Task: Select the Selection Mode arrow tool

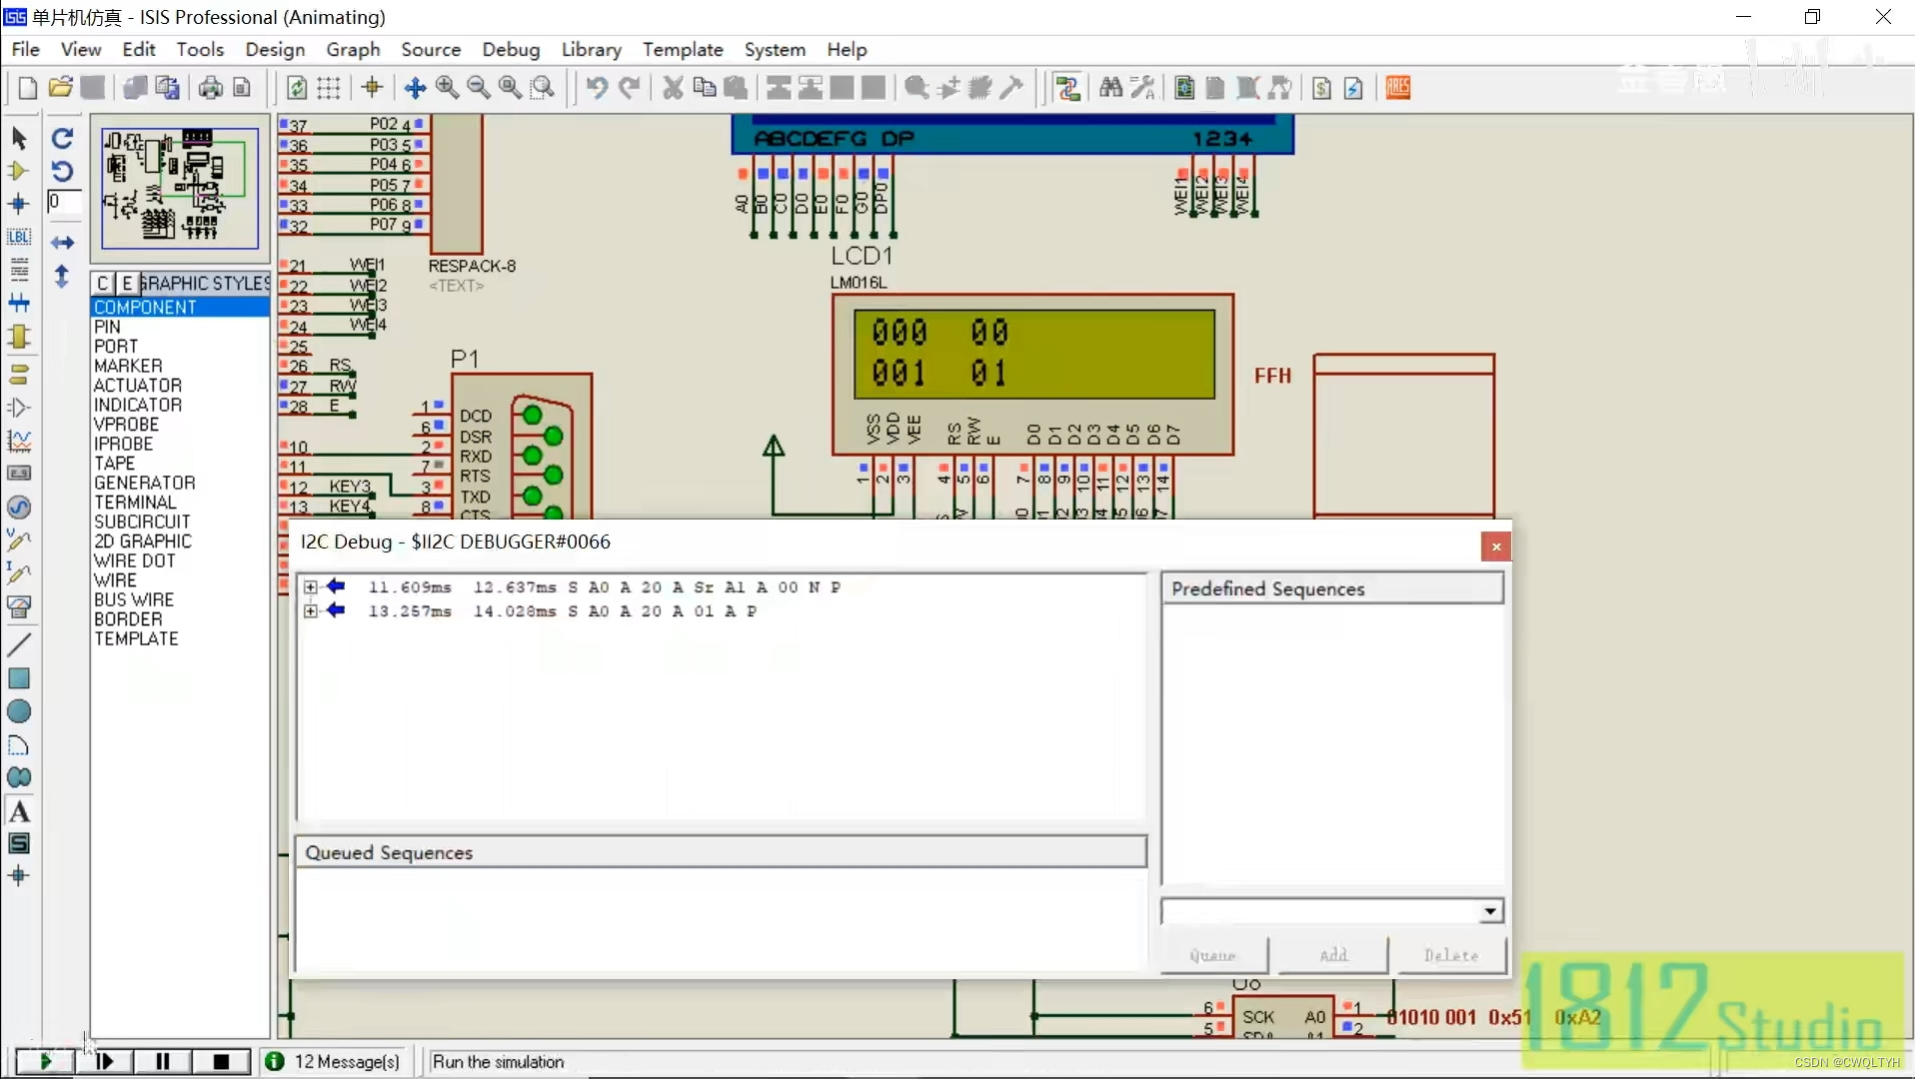Action: click(x=19, y=138)
